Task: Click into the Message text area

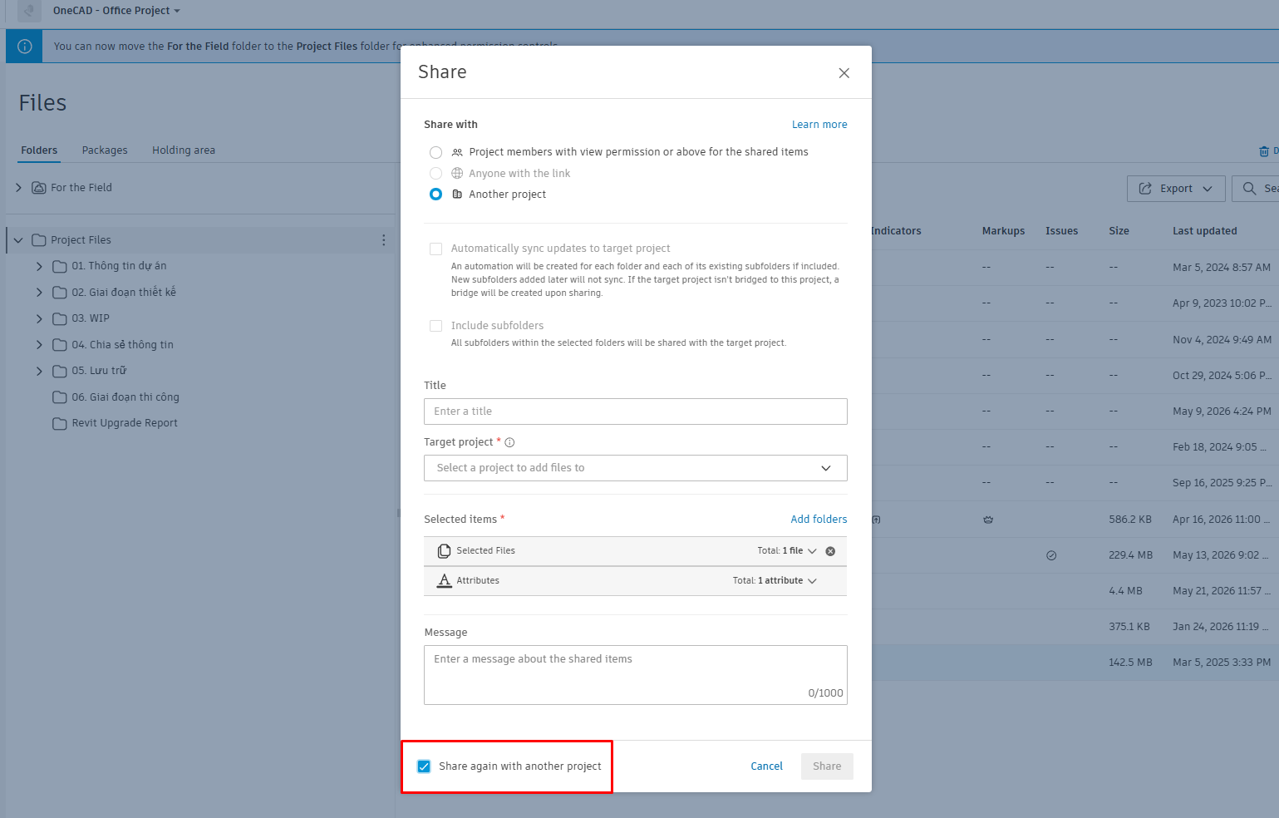Action: [x=635, y=675]
